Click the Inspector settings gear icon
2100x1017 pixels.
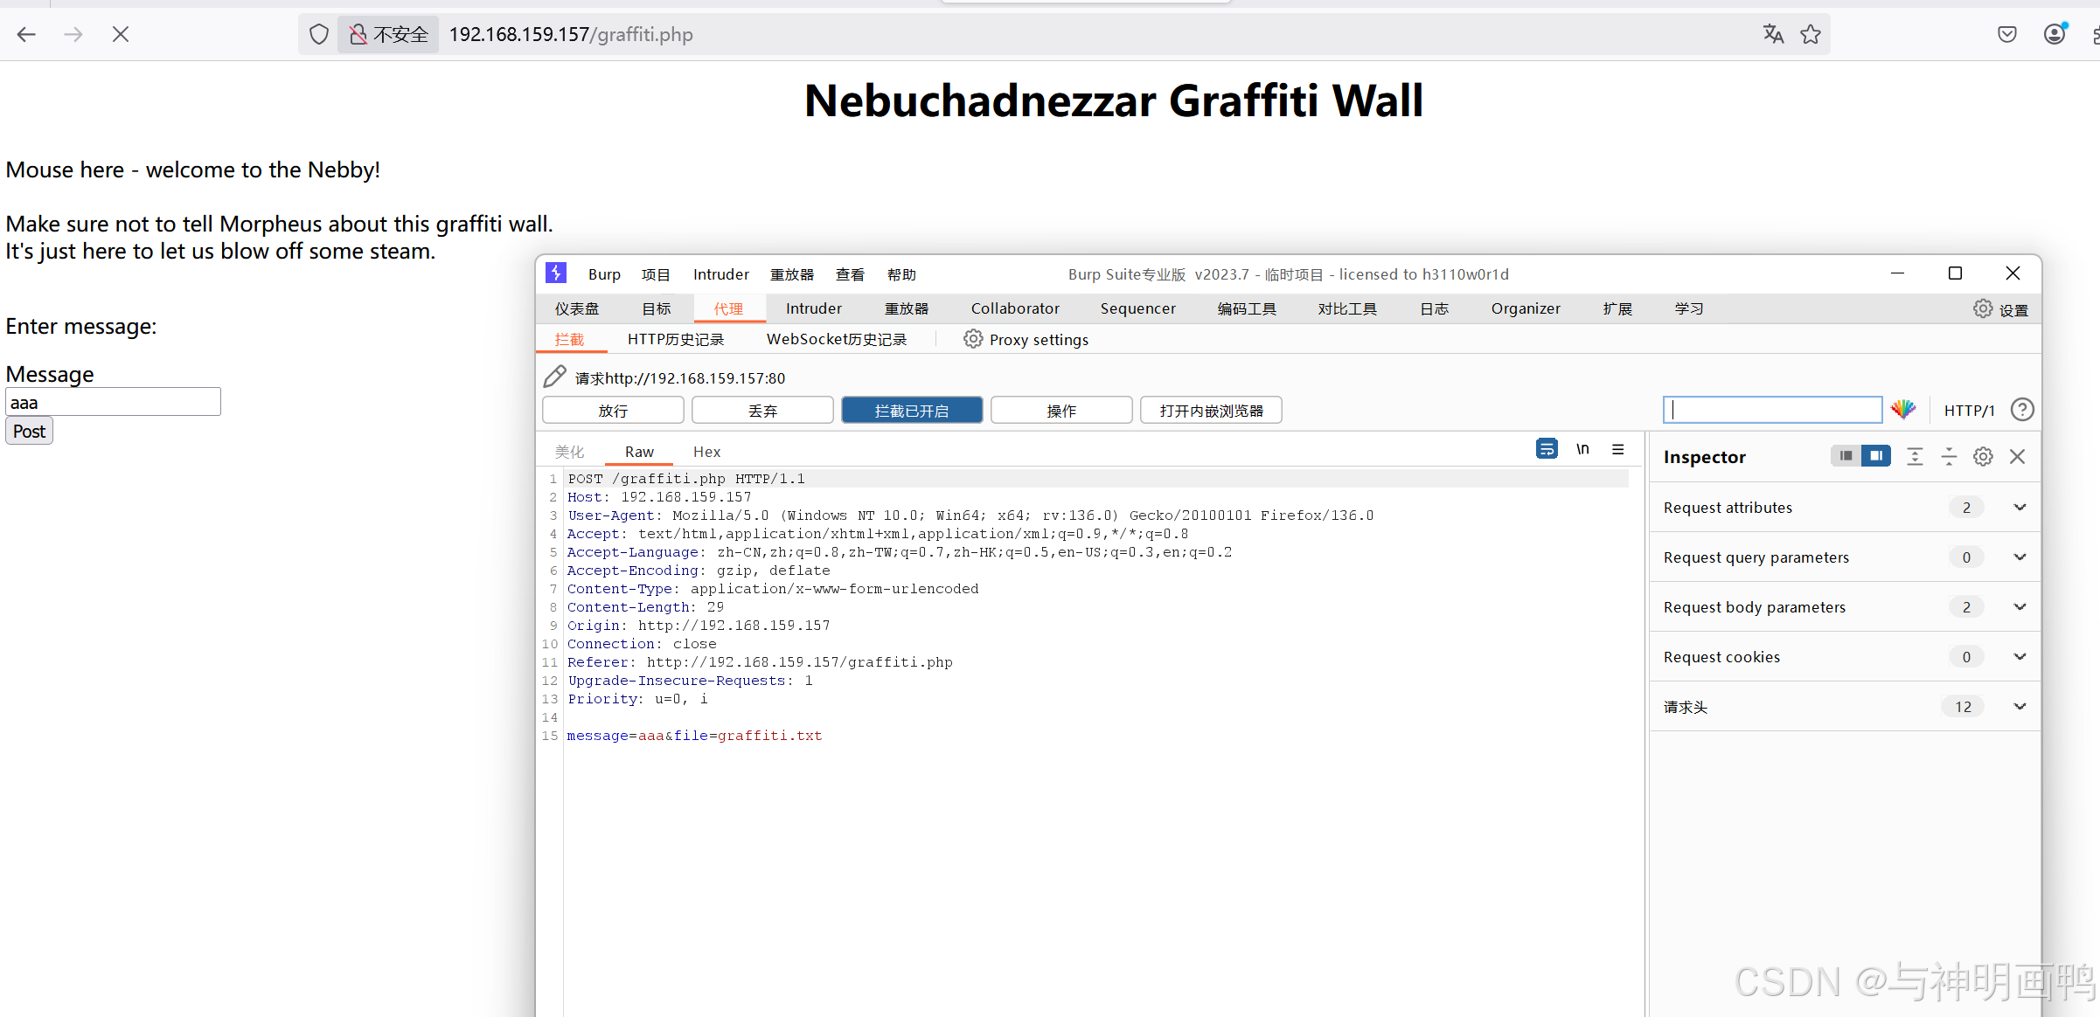(1983, 457)
